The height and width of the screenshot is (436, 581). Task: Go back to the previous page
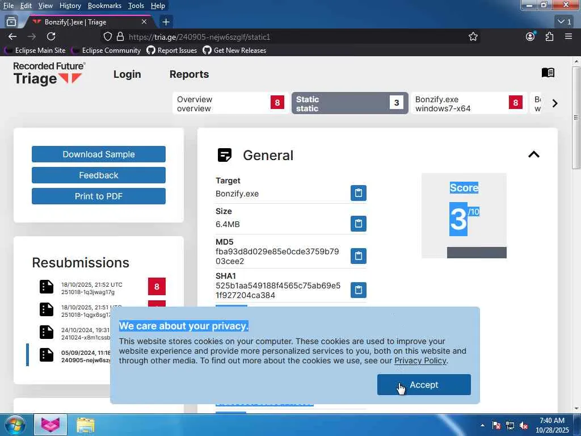click(x=12, y=37)
